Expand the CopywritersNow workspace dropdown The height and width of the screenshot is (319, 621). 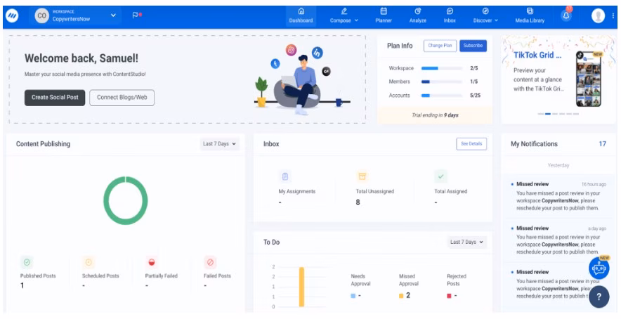click(x=115, y=14)
